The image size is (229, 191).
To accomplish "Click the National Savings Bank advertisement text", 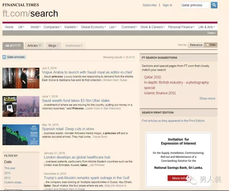I will click(178, 168).
